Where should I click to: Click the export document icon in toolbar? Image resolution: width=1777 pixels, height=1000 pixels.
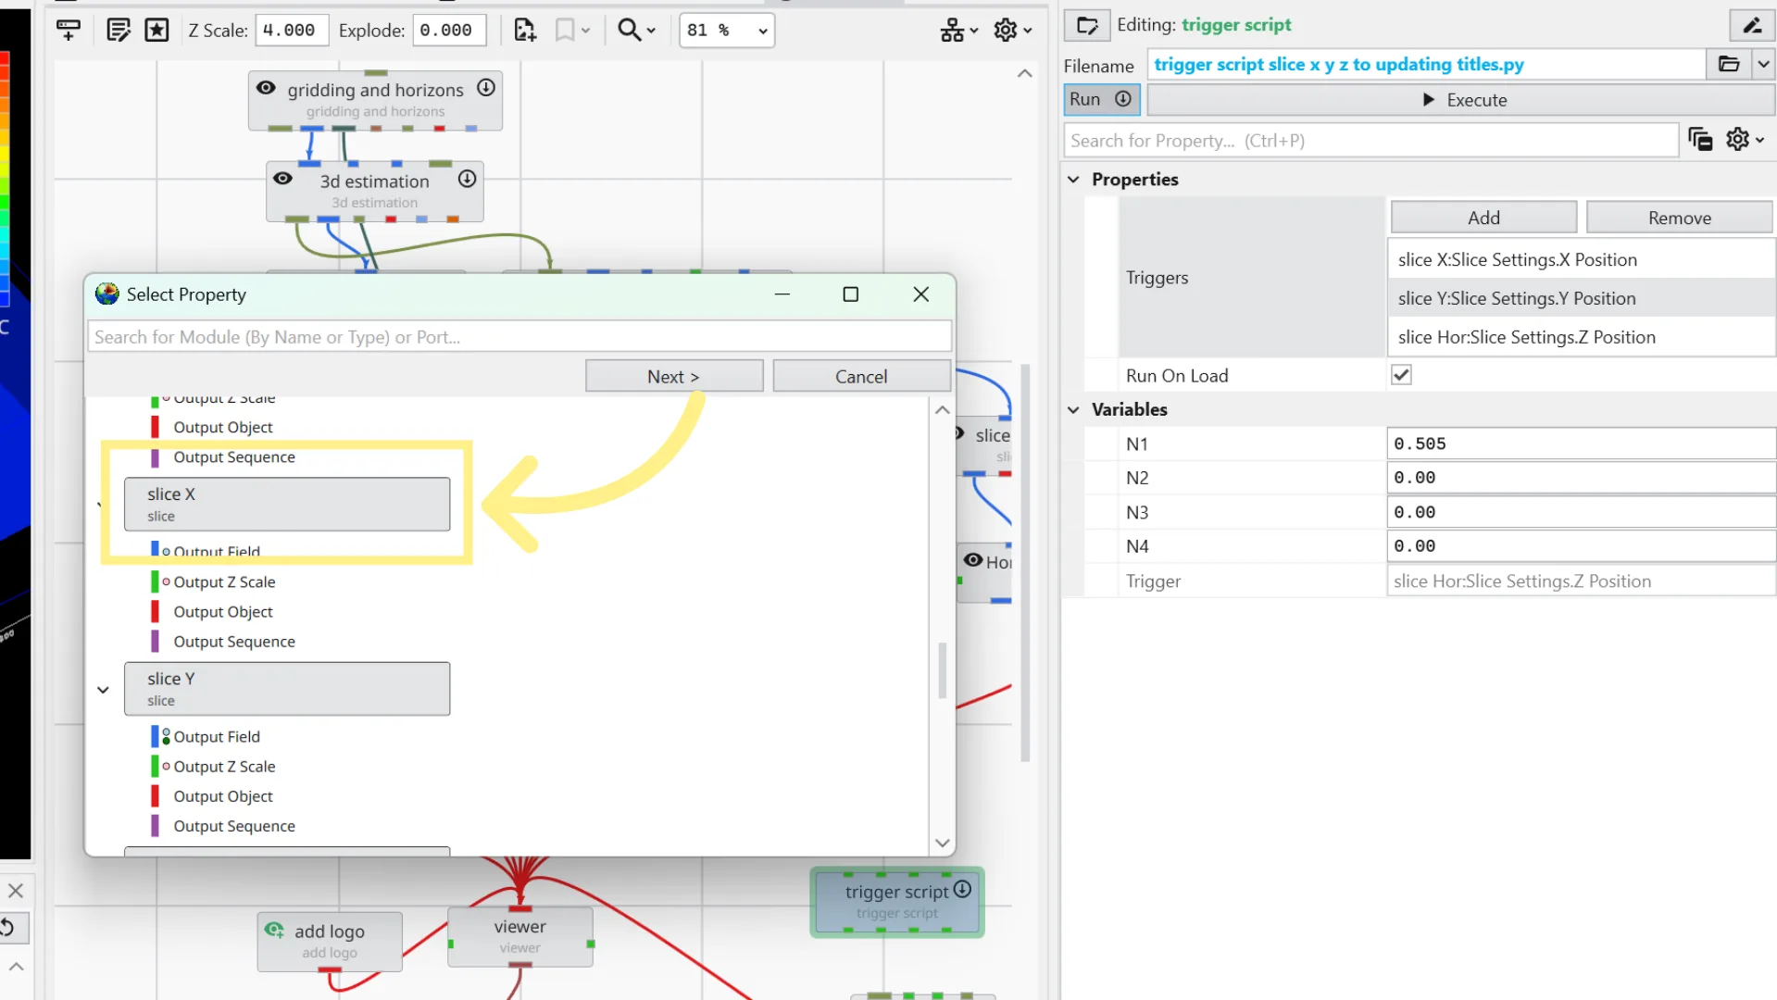(x=525, y=30)
